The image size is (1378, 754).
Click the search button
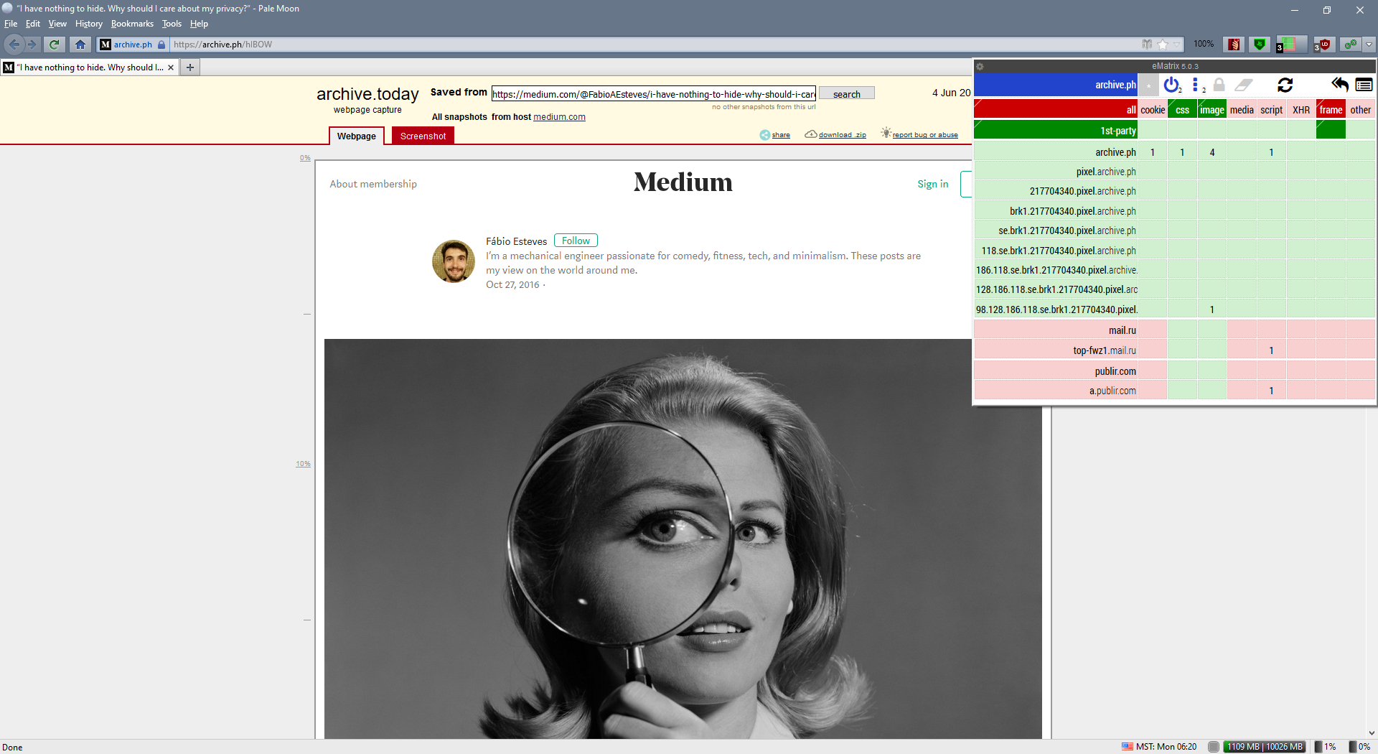point(846,93)
